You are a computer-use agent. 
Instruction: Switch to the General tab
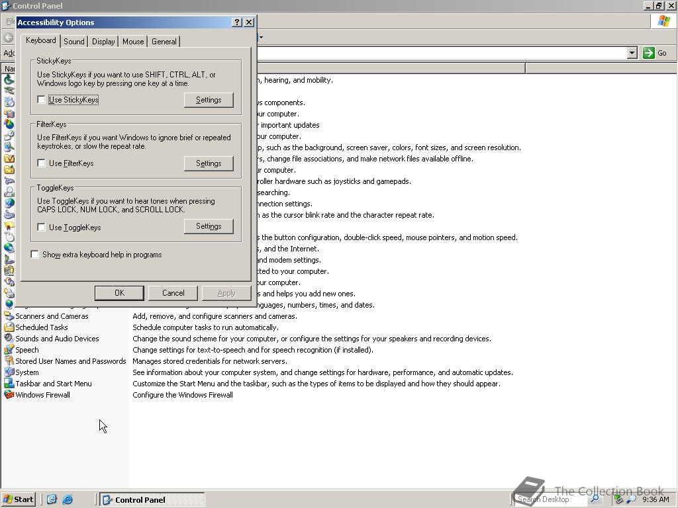coord(164,42)
